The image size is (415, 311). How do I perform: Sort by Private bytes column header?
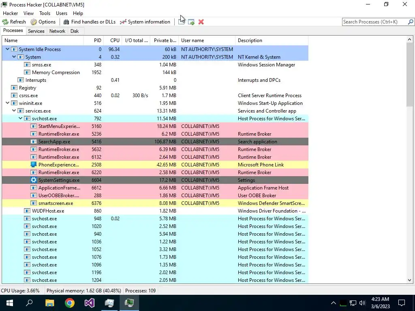tap(165, 40)
